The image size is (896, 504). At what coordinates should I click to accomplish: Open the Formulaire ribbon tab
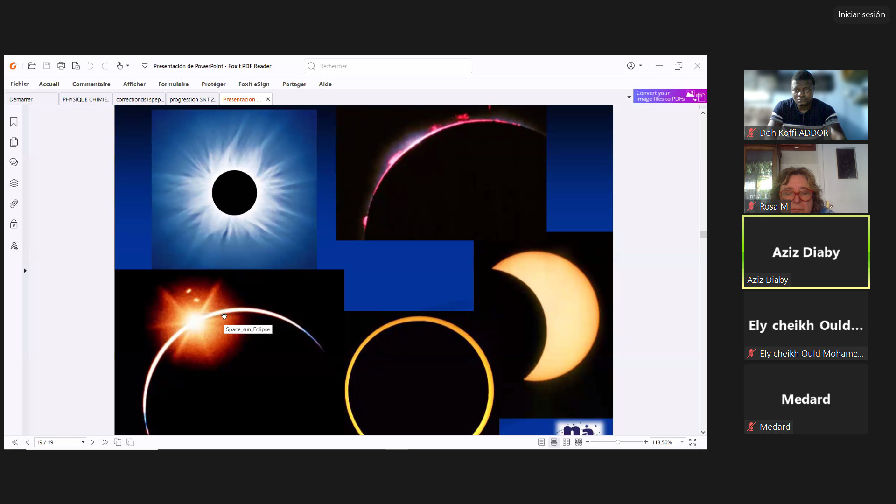click(x=173, y=84)
